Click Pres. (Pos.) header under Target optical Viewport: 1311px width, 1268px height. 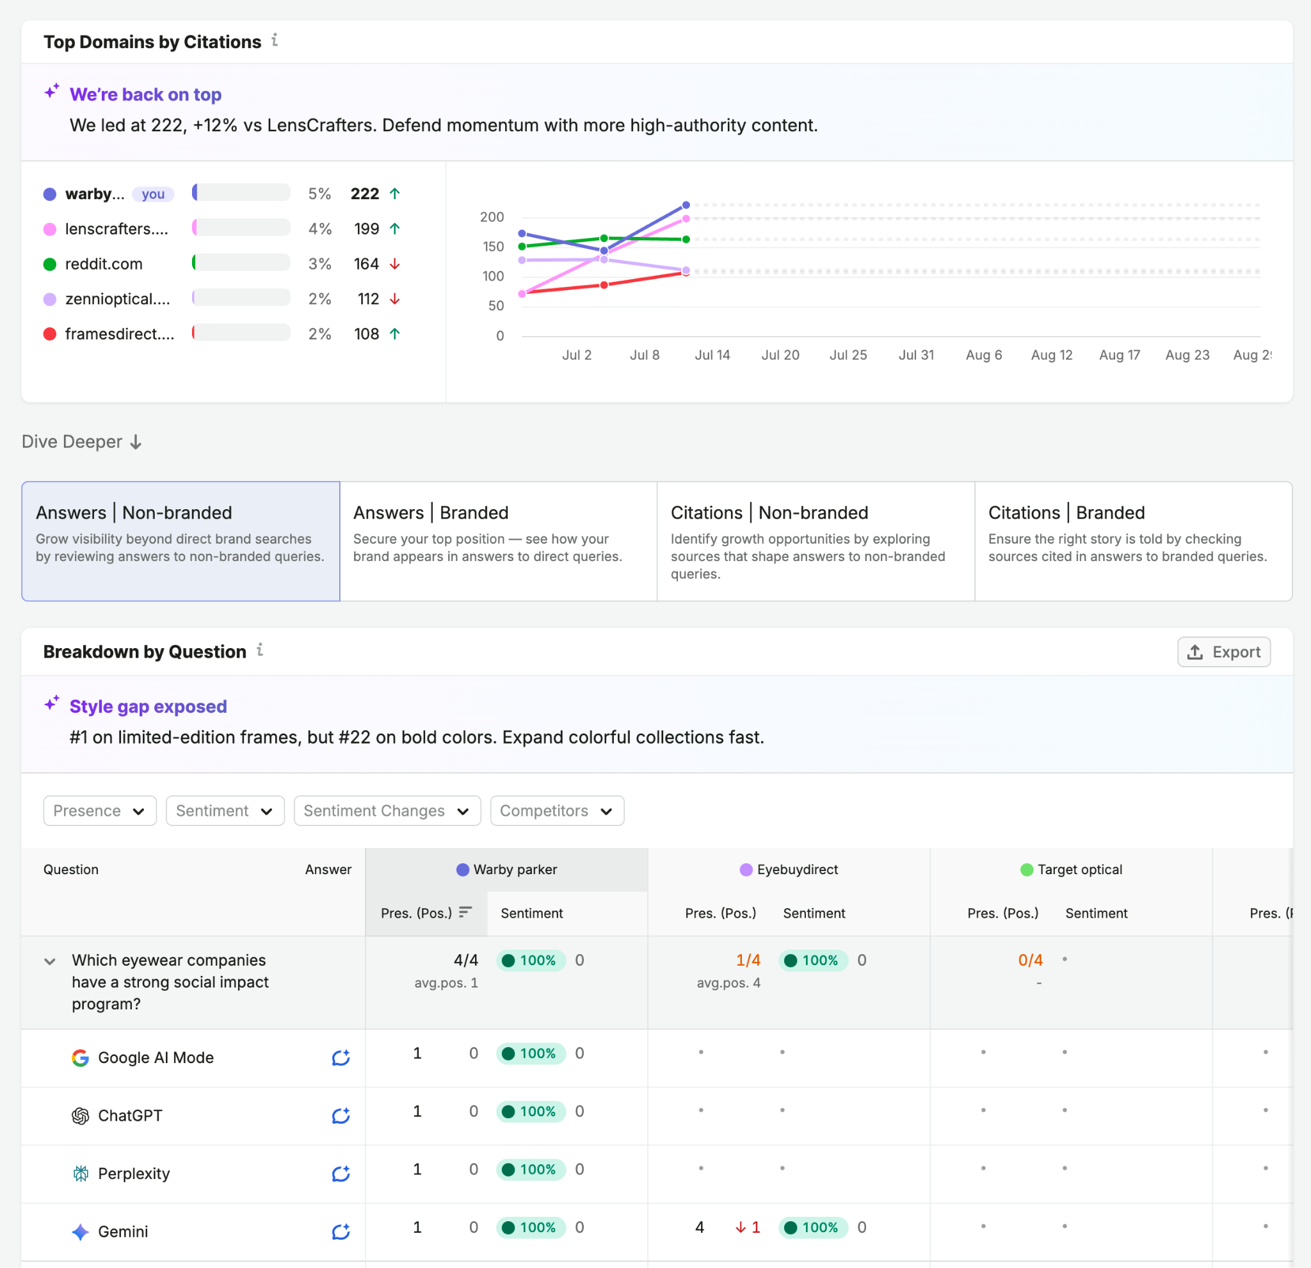(x=1002, y=913)
